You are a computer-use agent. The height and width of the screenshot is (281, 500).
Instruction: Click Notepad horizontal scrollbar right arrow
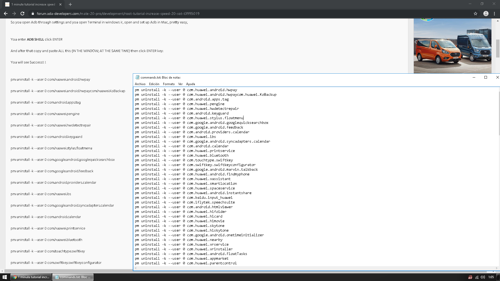(496, 268)
